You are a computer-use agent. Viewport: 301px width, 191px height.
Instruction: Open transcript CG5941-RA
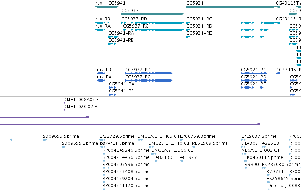point(114,37)
